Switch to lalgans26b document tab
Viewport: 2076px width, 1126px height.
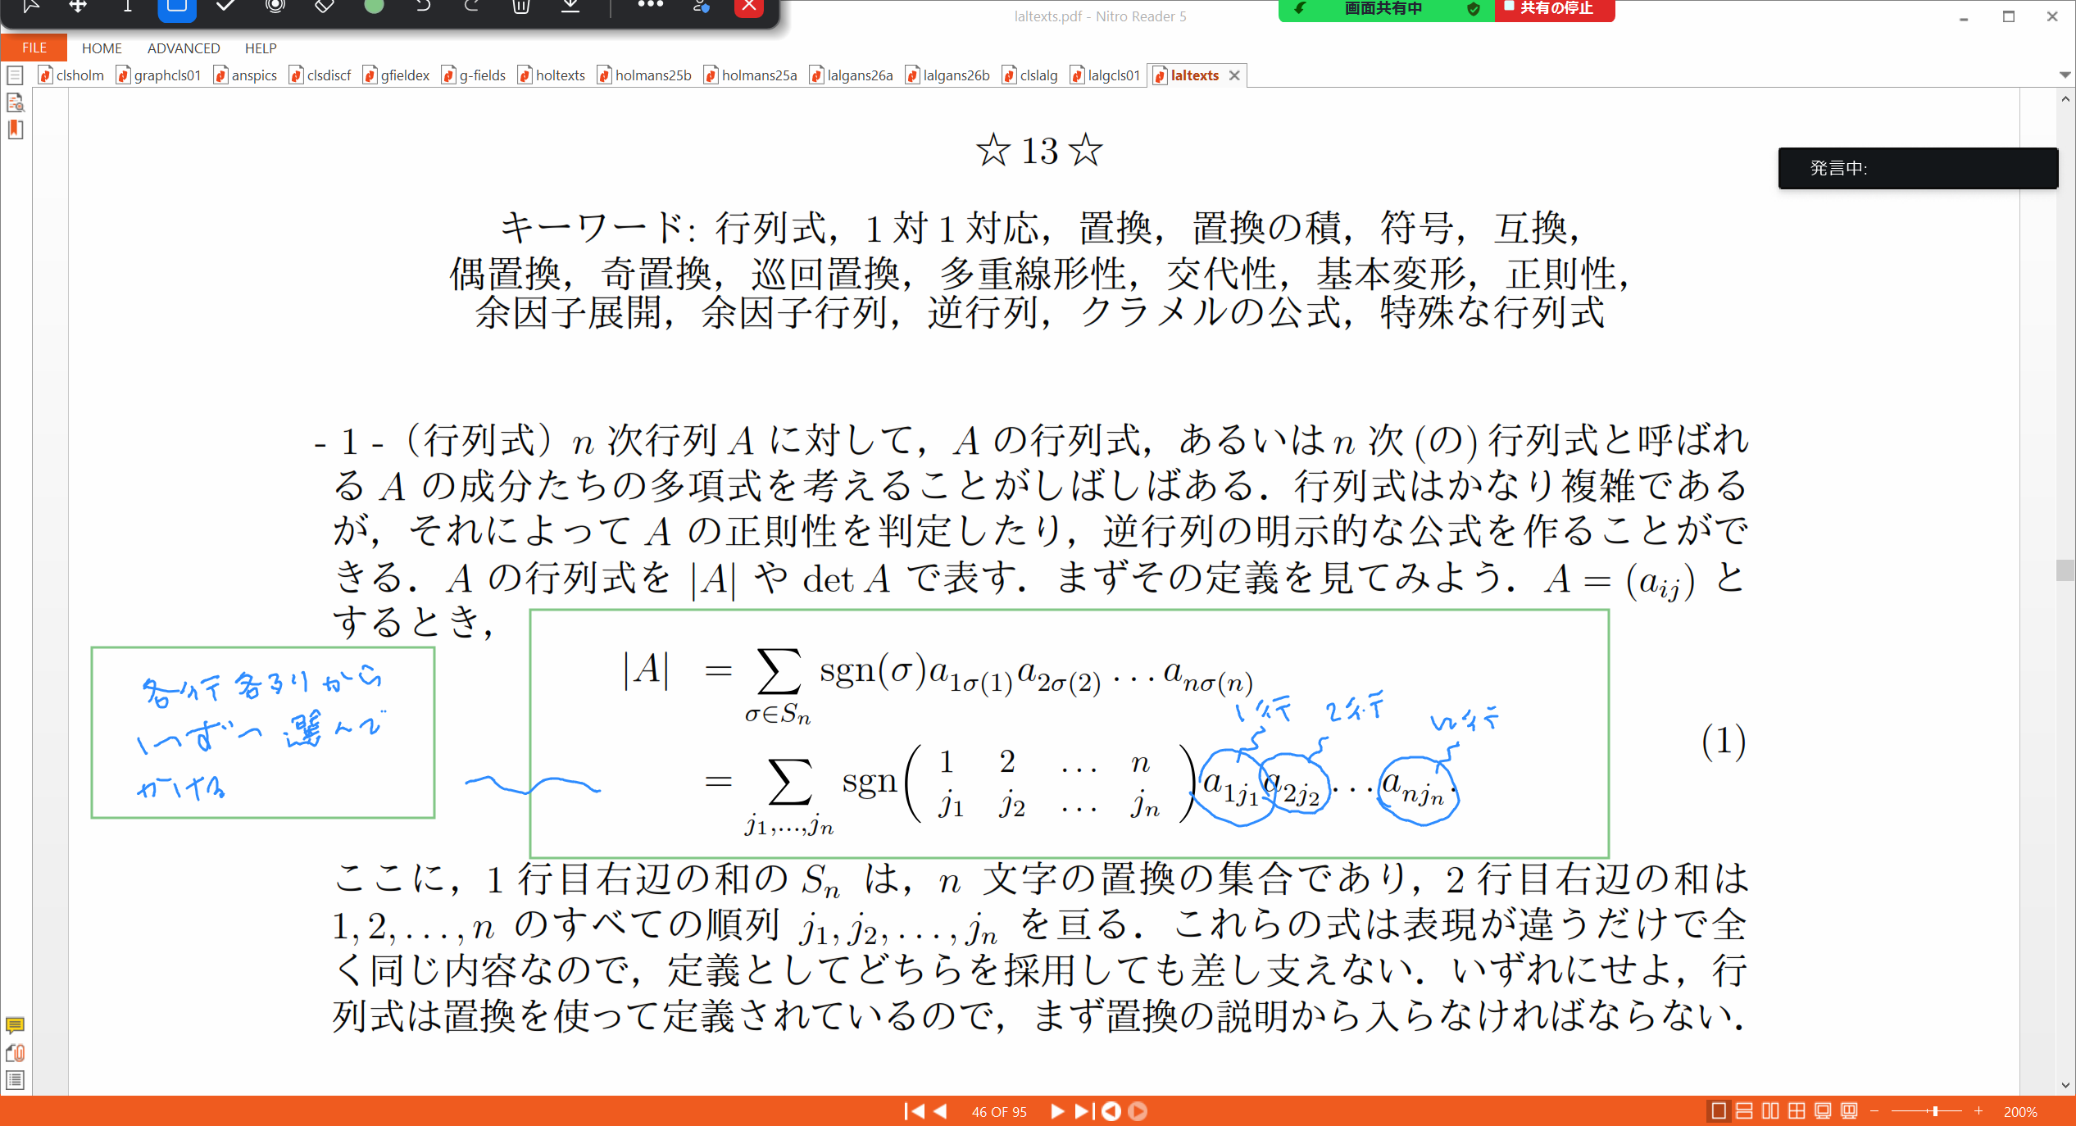pos(948,75)
